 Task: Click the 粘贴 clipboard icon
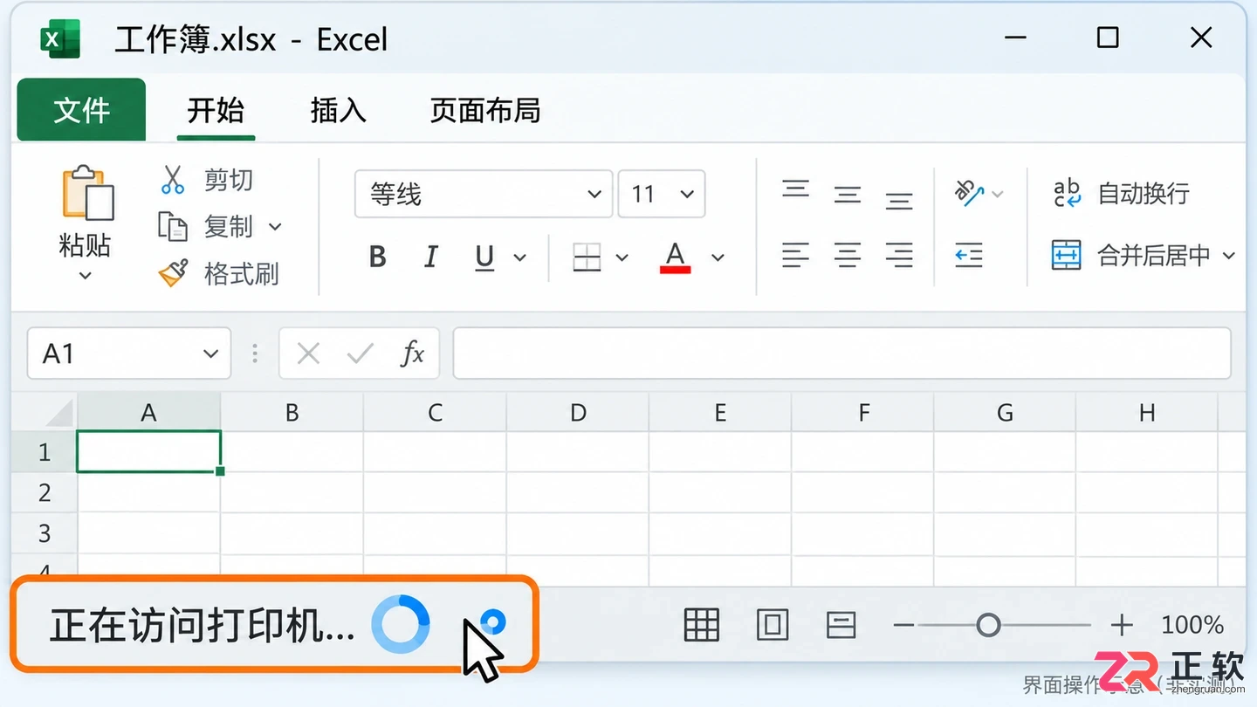pyautogui.click(x=87, y=192)
